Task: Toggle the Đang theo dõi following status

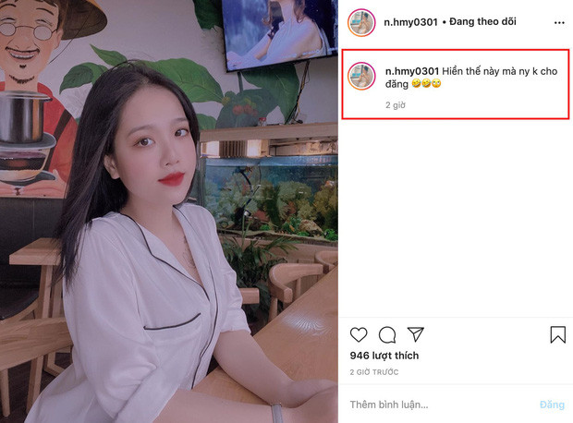Action: (482, 21)
